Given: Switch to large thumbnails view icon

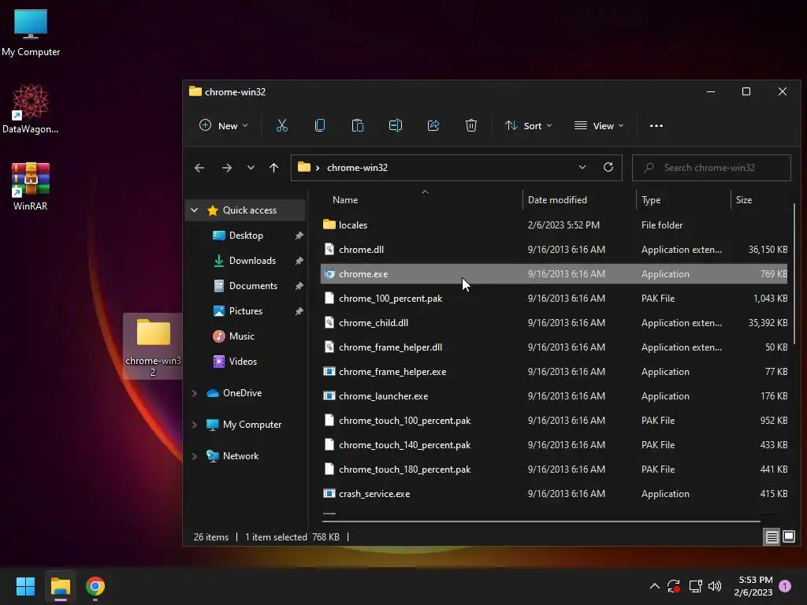Looking at the screenshot, I should coord(788,536).
